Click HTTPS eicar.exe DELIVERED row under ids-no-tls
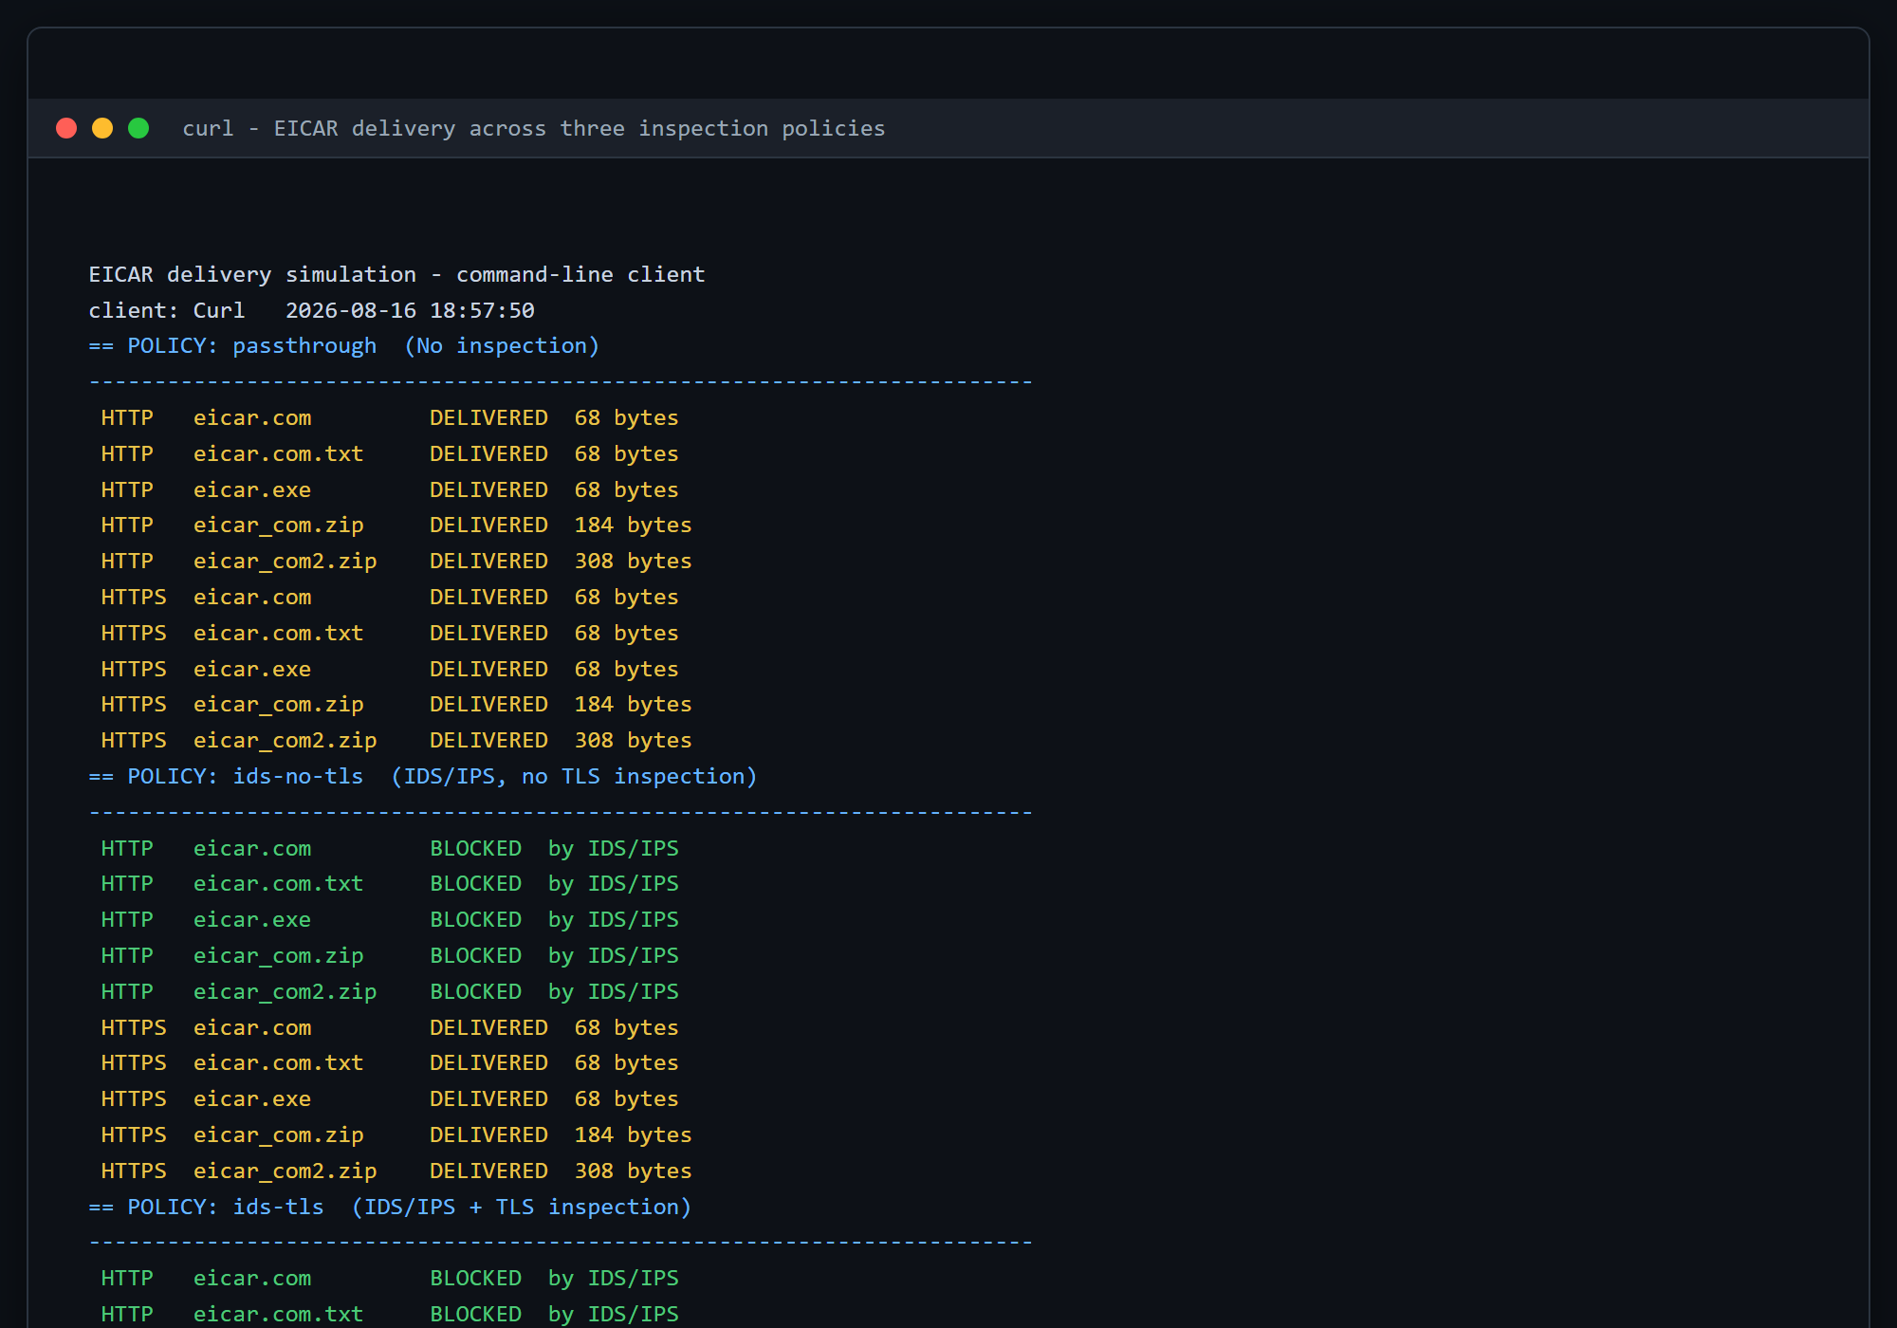 (390, 1098)
